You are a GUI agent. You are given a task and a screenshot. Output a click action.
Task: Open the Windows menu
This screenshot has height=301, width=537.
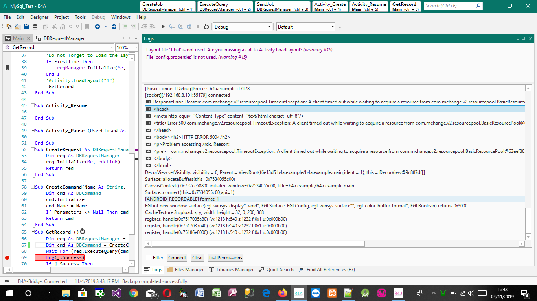pos(121,17)
